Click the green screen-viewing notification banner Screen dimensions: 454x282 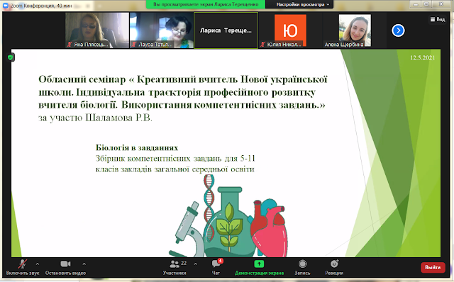tap(206, 4)
